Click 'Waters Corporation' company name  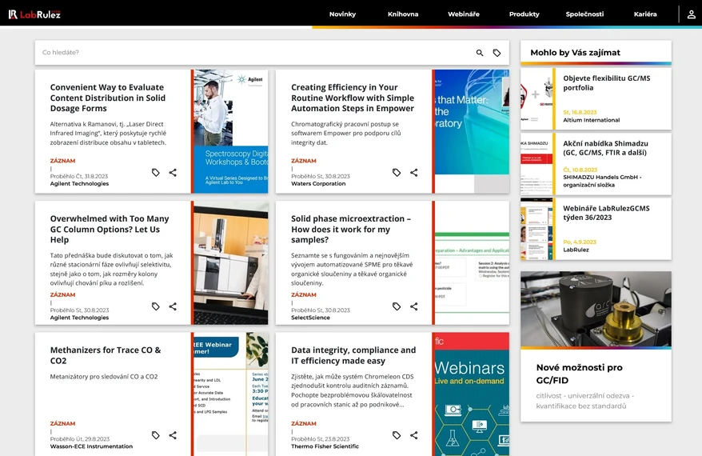(x=318, y=184)
